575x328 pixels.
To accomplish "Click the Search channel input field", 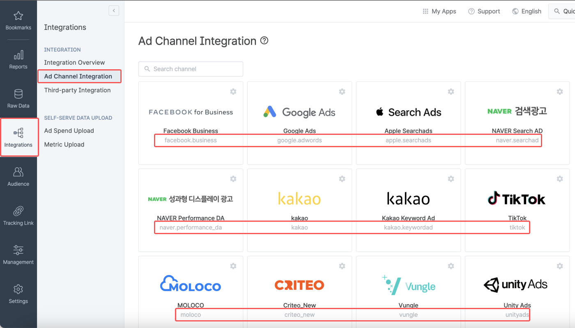I will pyautogui.click(x=191, y=69).
